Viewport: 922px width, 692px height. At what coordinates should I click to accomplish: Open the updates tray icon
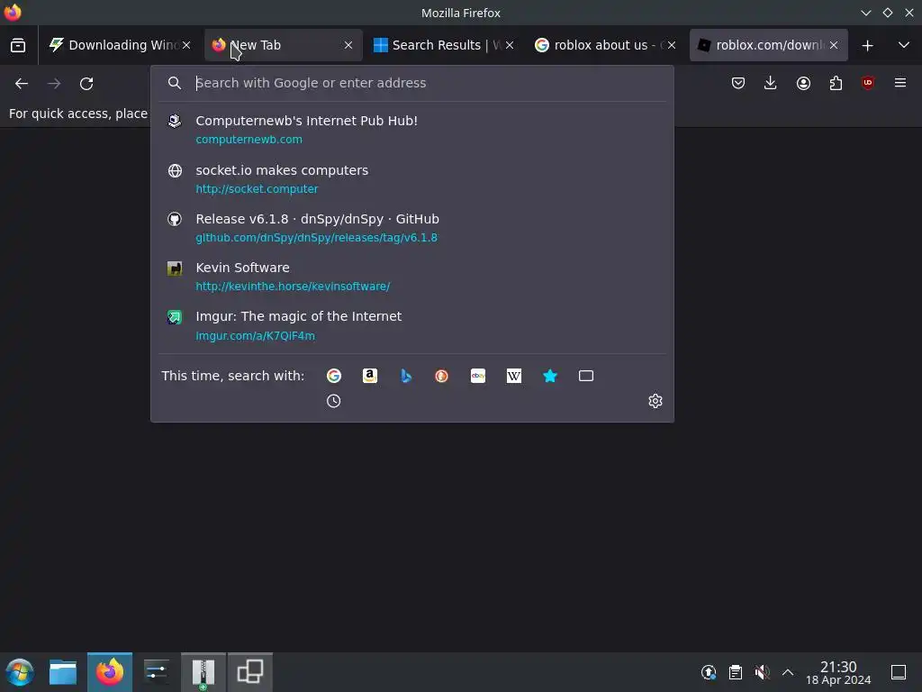[709, 672]
